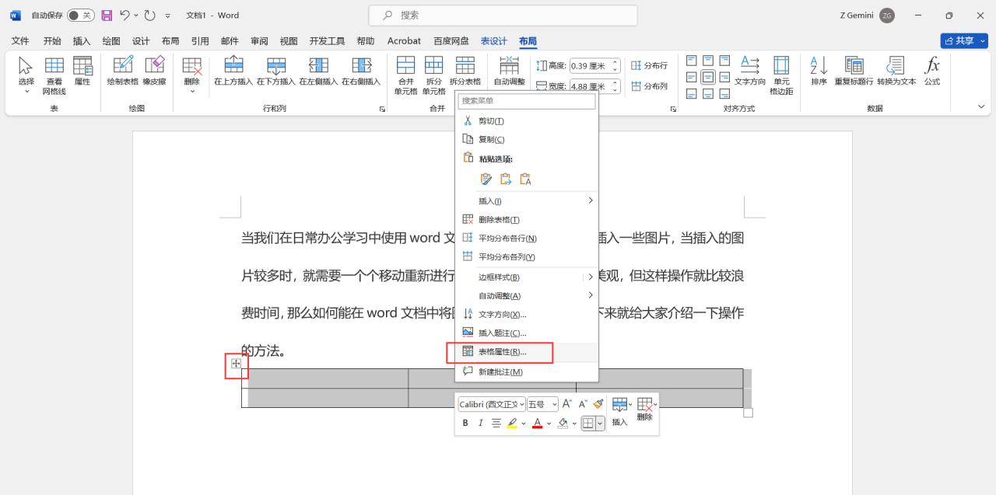Expand the 边框样式(B) submenu

[527, 277]
